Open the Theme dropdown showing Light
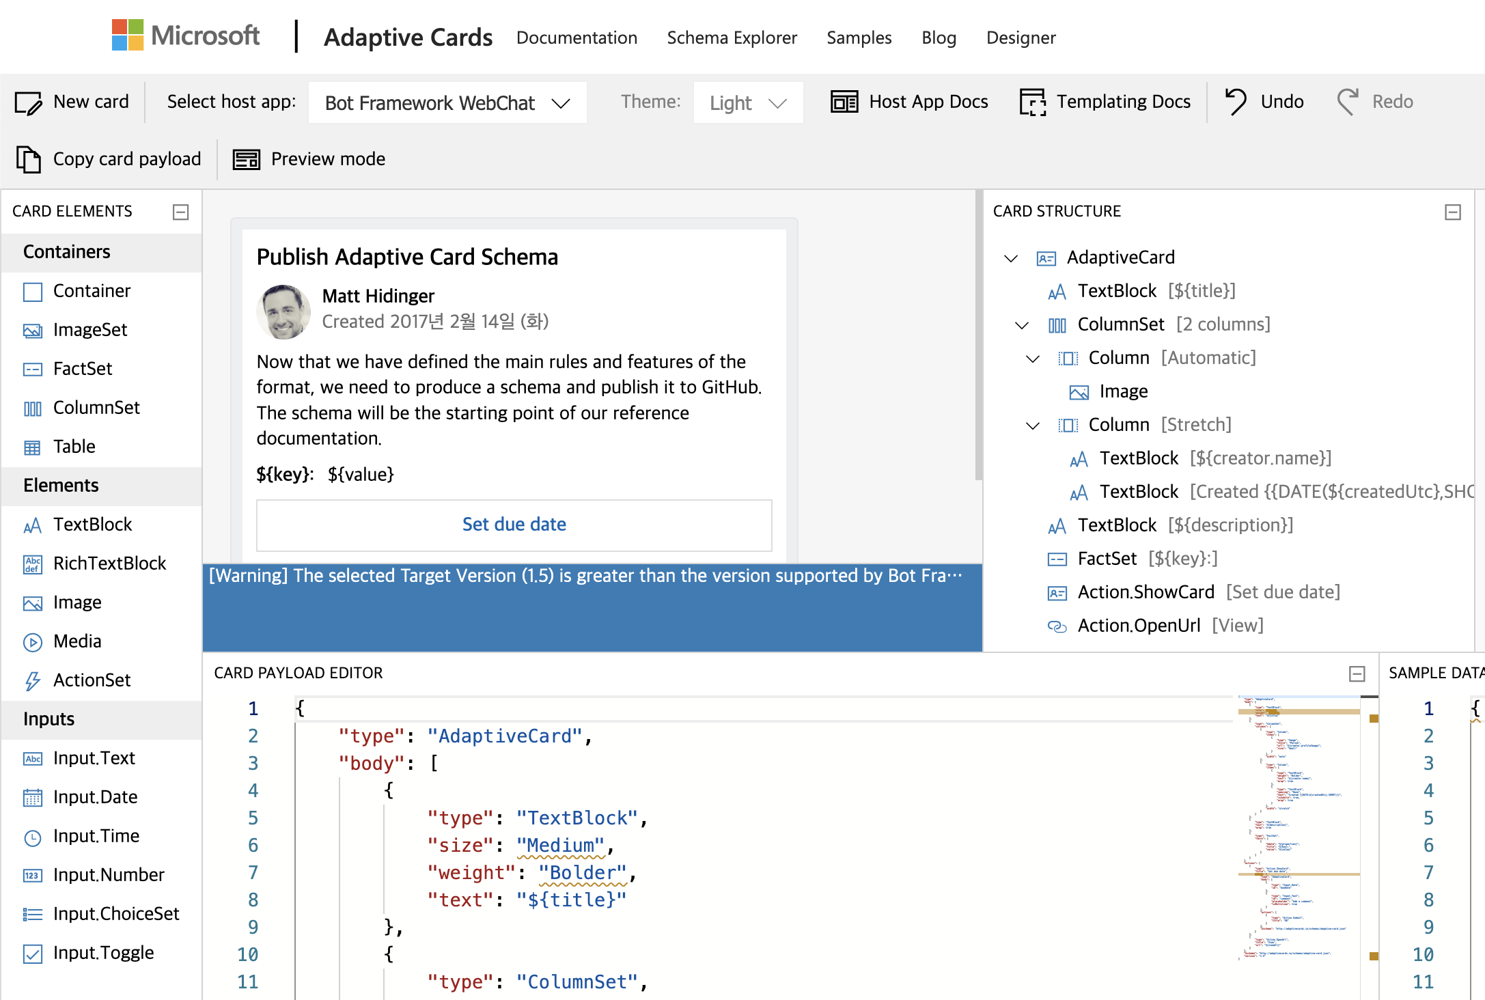This screenshot has width=1485, height=1000. click(x=747, y=102)
